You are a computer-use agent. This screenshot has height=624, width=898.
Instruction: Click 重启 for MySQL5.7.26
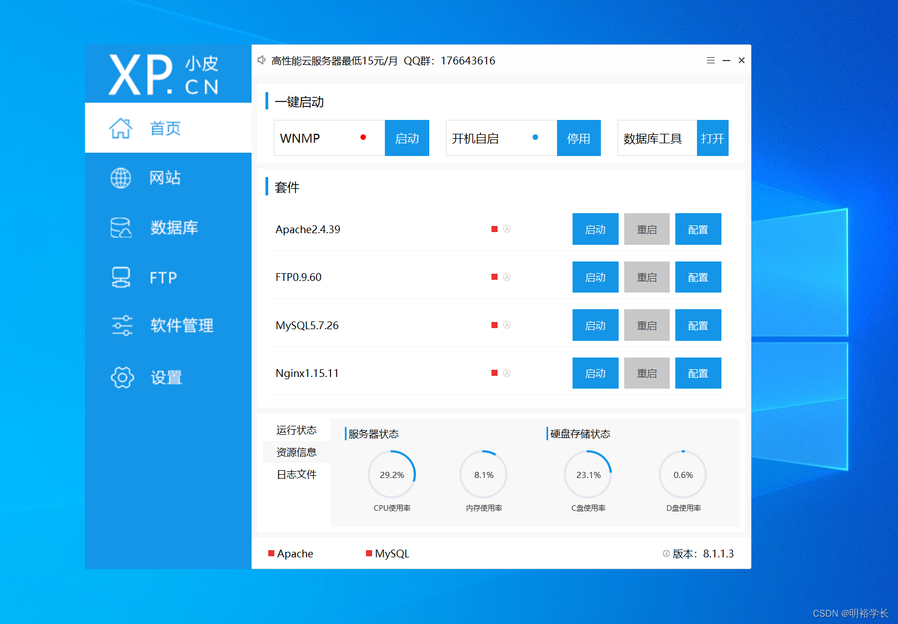(x=647, y=325)
